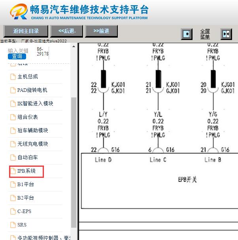Click the current vehicle model text 比亚迪元plus2022
The image size is (238, 240).
[x=50, y=41]
